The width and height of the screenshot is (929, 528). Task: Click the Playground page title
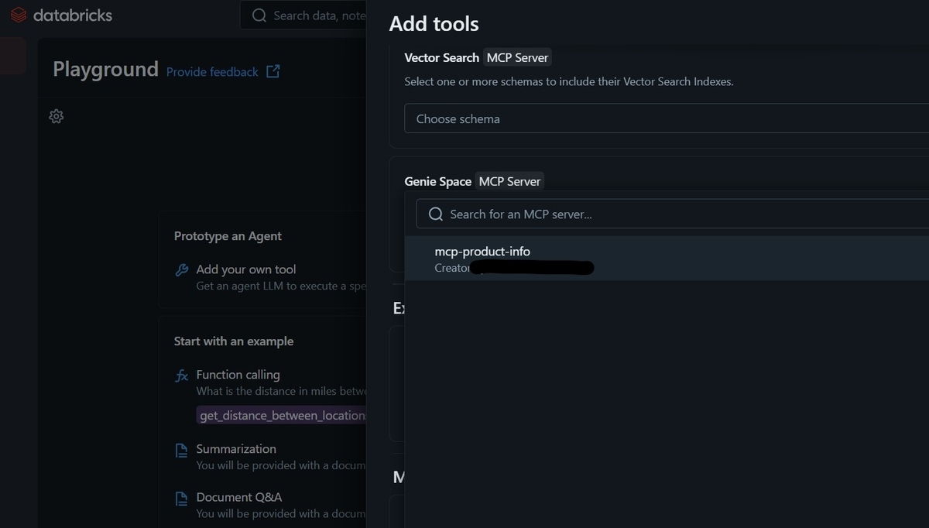point(105,70)
